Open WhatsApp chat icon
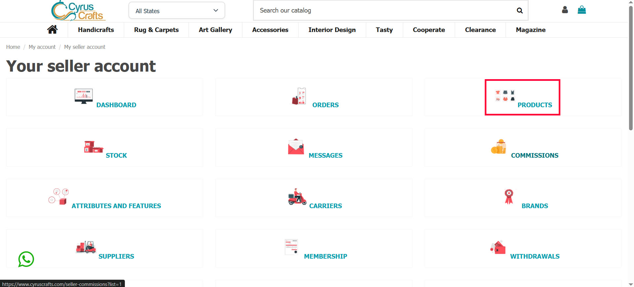 pos(26,259)
